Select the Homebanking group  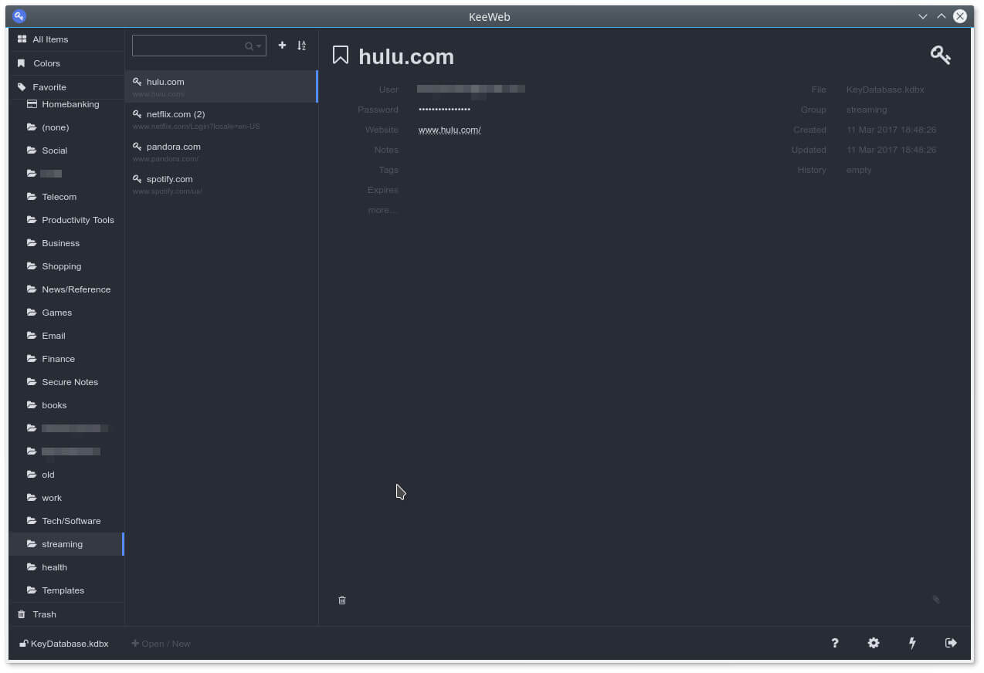[x=66, y=104]
